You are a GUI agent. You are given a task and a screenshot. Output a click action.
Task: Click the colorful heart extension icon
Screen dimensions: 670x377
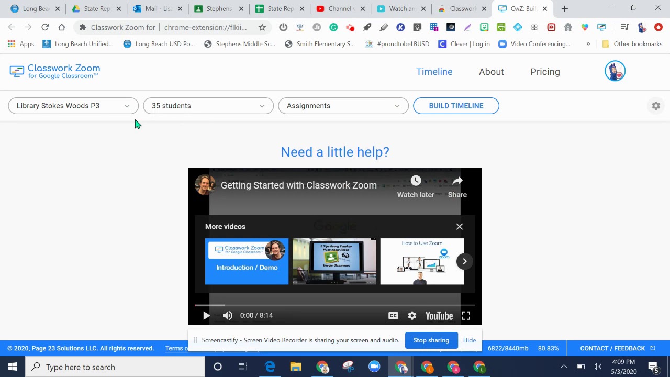pyautogui.click(x=585, y=27)
